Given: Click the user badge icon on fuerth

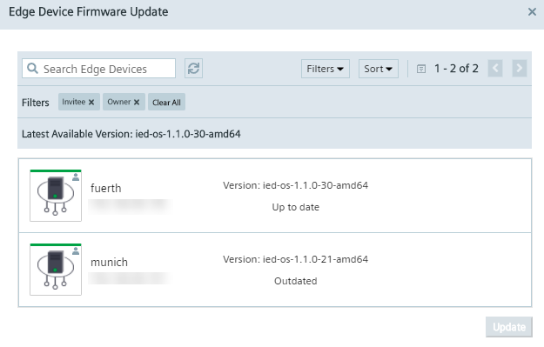Looking at the screenshot, I should [76, 177].
